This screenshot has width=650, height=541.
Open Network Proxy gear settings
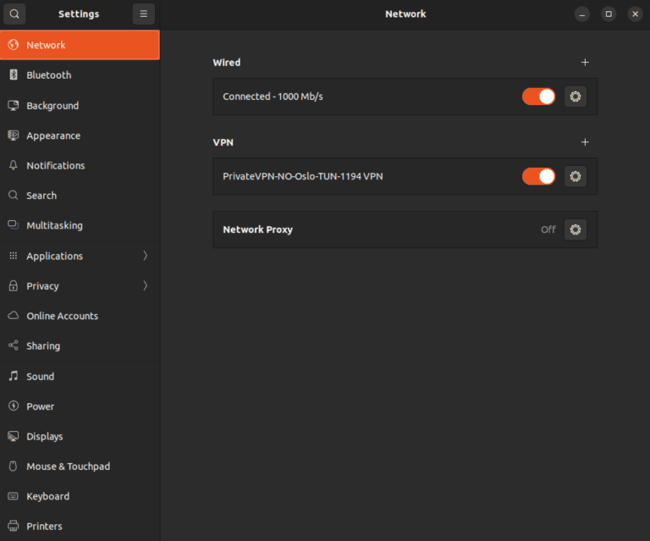(576, 229)
